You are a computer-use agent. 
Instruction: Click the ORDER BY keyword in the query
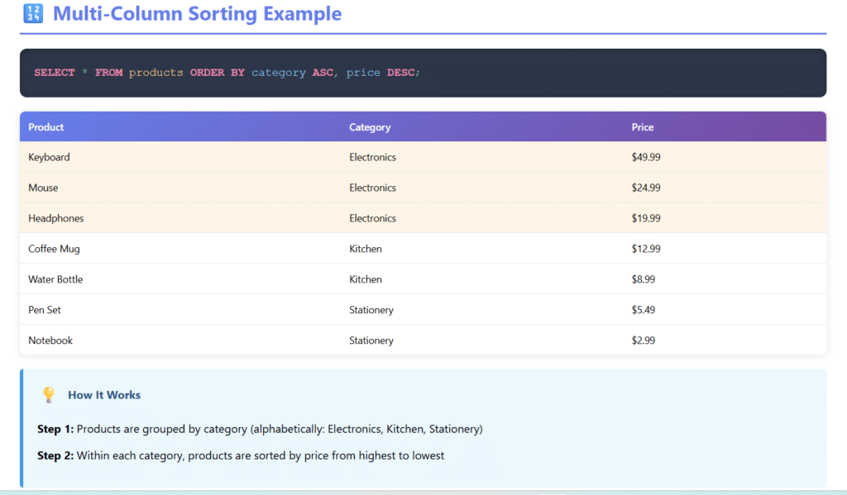(x=218, y=73)
